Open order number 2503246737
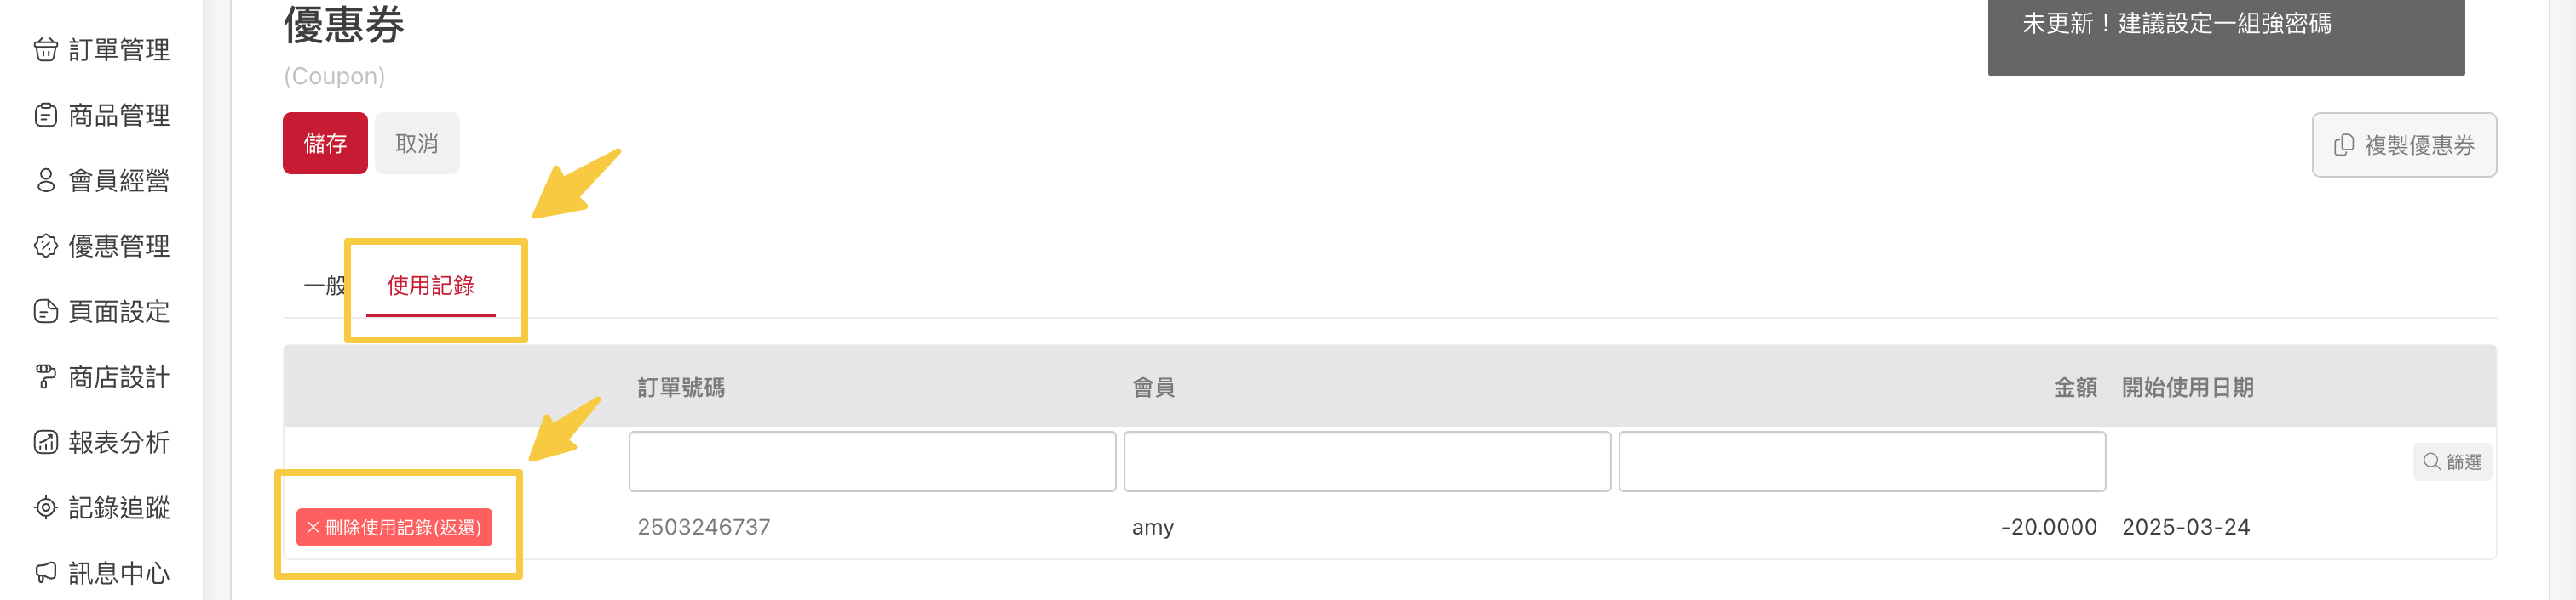 [x=704, y=527]
